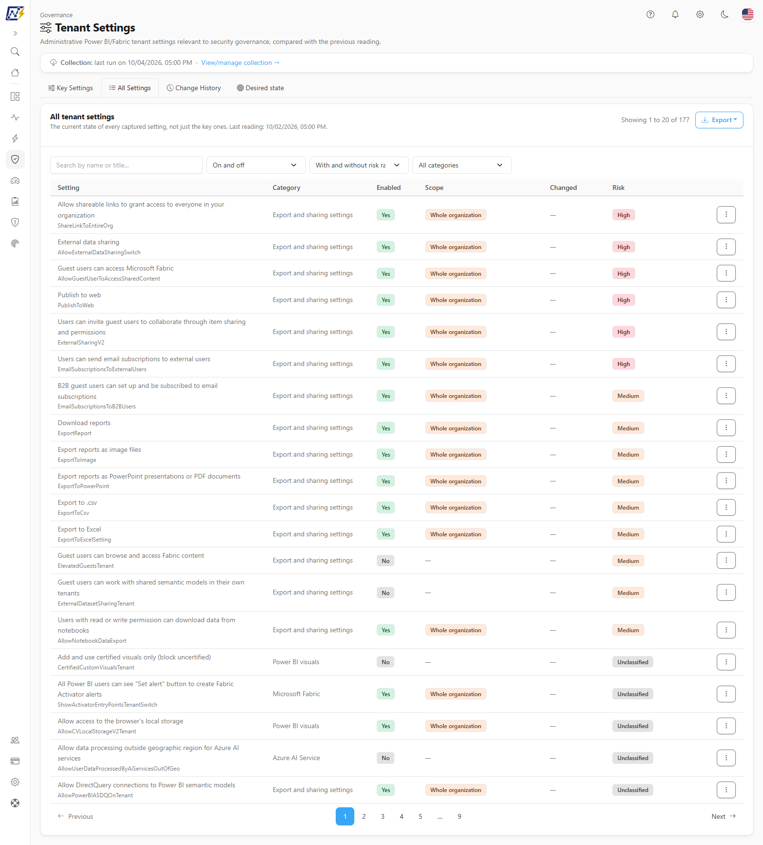This screenshot has width=763, height=845.
Task: Open the All categories dropdown
Action: tap(462, 165)
